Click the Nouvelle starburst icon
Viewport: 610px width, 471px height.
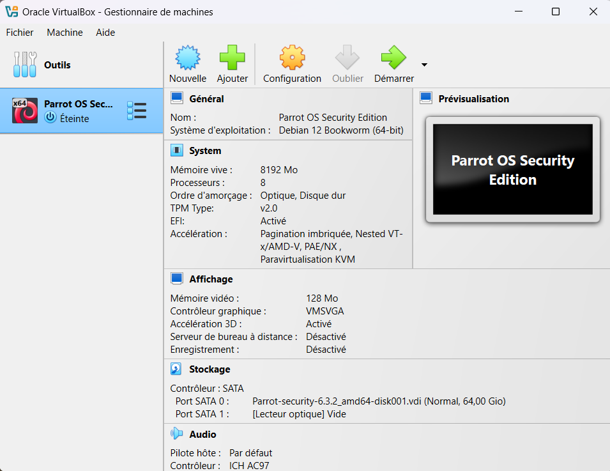tap(188, 58)
